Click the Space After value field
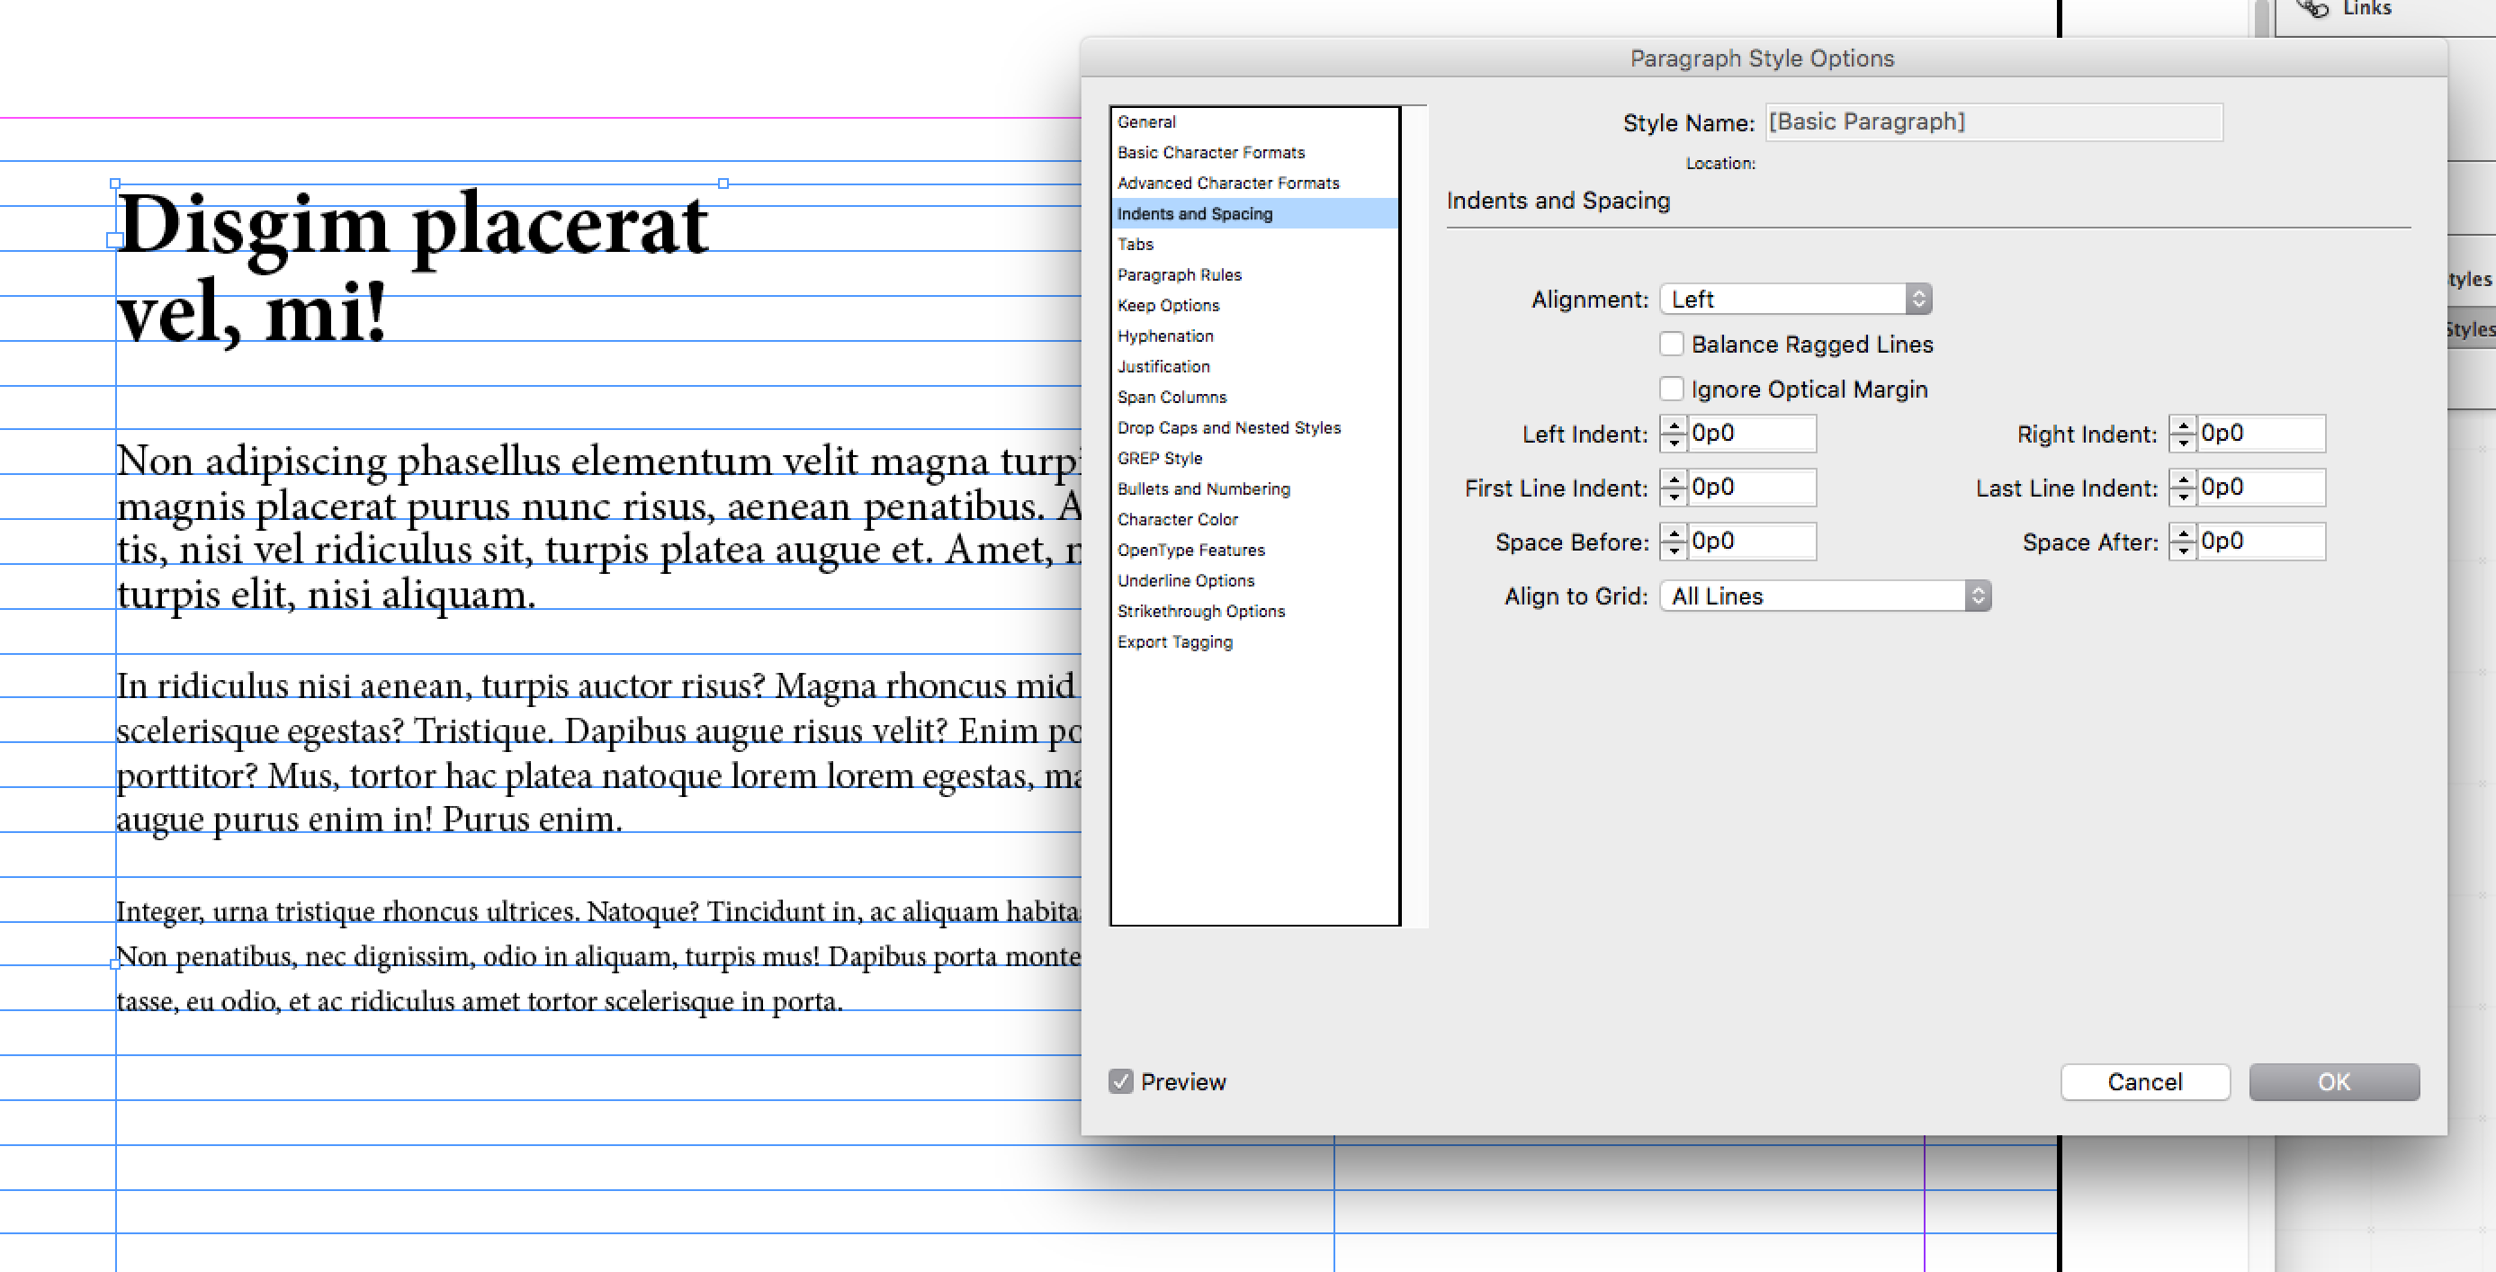Viewport: 2496px width, 1272px height. click(2259, 542)
